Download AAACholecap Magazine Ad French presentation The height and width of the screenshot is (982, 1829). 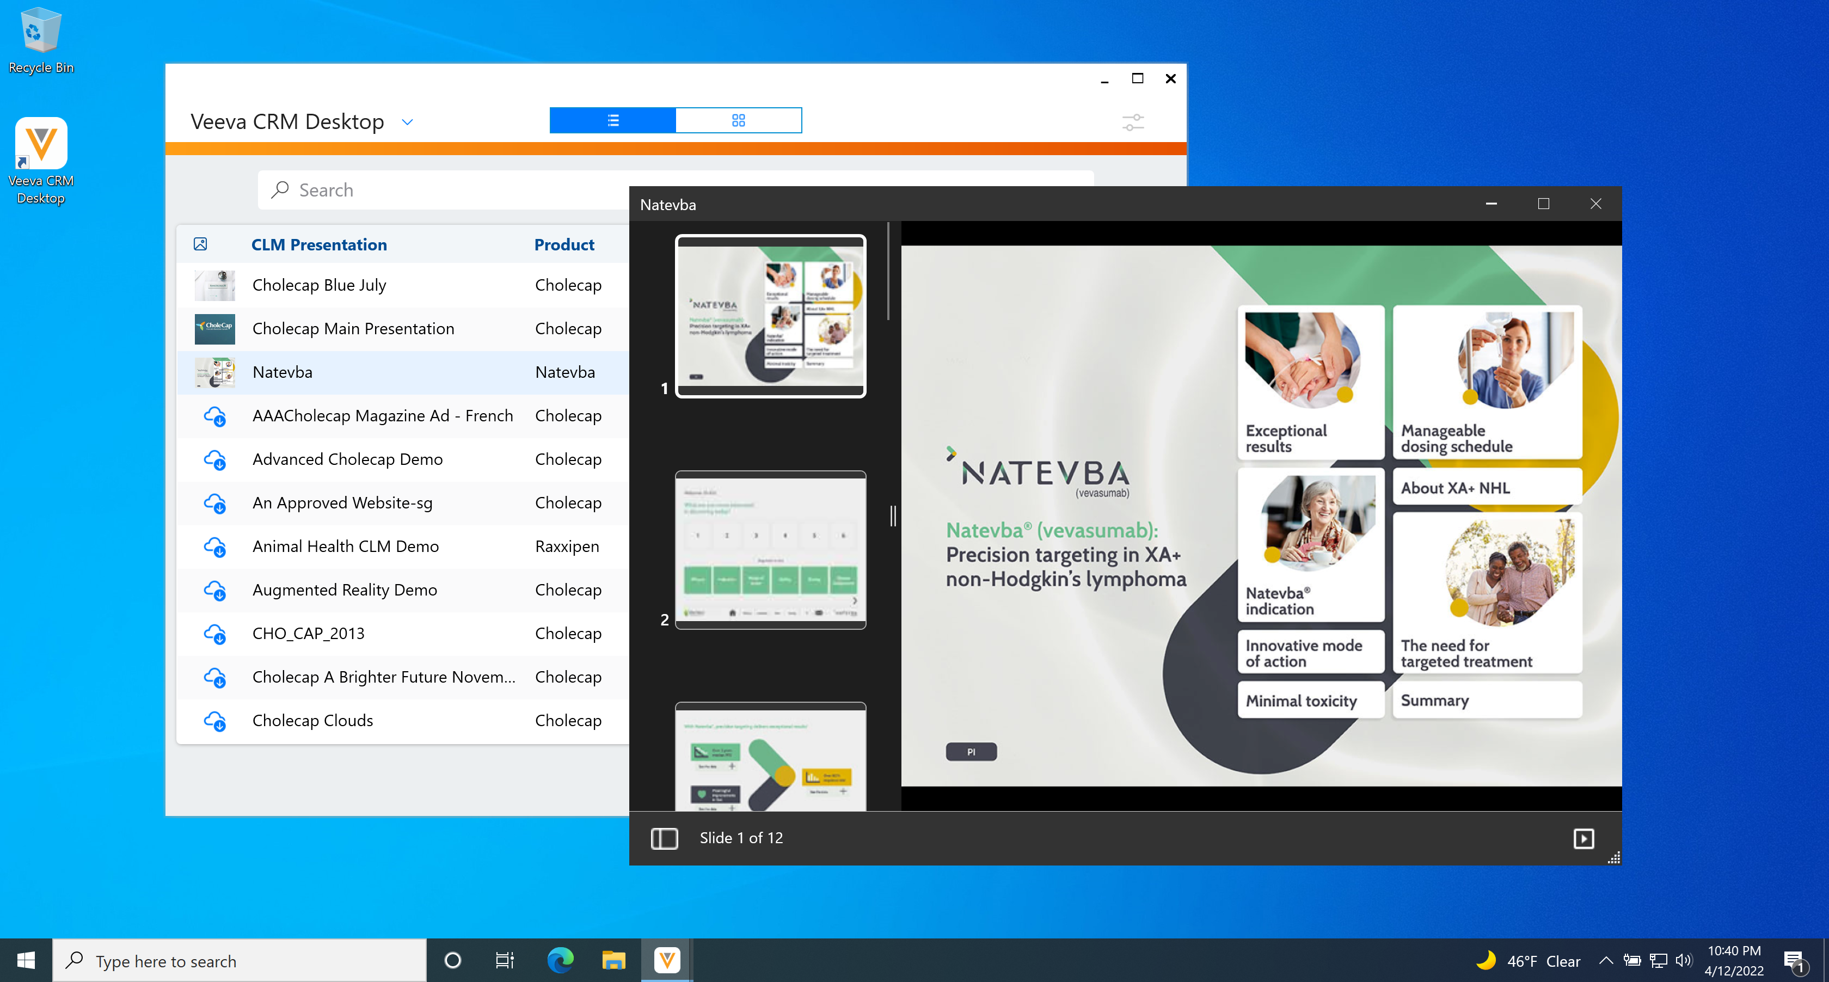click(x=214, y=416)
